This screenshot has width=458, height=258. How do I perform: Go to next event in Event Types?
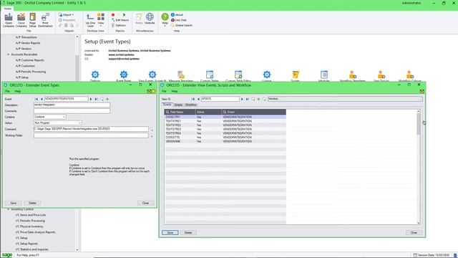tap(91, 99)
